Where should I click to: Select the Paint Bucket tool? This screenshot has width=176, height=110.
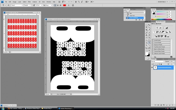point(149,38)
